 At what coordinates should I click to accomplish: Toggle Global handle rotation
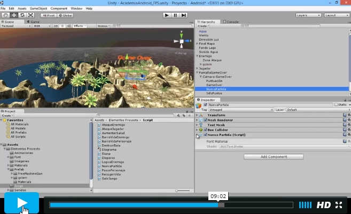pos(65,15)
